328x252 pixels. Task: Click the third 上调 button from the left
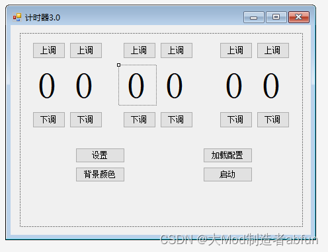[140, 50]
